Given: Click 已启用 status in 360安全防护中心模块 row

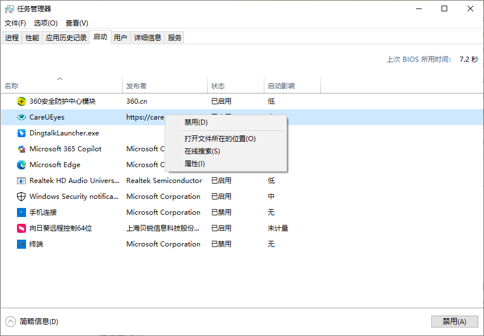Looking at the screenshot, I should pyautogui.click(x=221, y=101).
